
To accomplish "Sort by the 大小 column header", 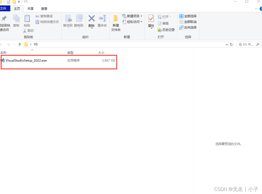I will (x=107, y=53).
